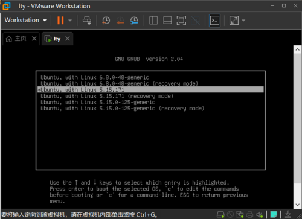The height and width of the screenshot is (219, 302).
Task: Open the Workstation menu
Action: [x=25, y=20]
